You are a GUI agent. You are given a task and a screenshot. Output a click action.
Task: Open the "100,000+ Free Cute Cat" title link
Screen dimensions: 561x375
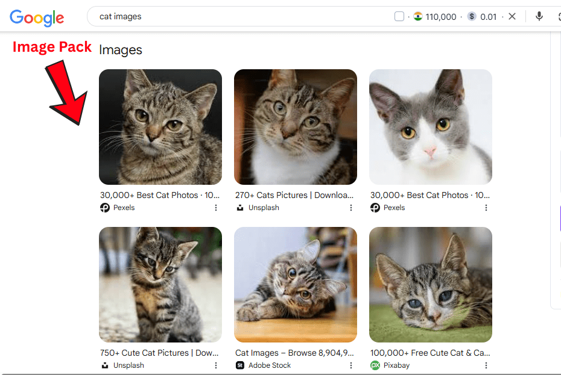[x=429, y=353]
